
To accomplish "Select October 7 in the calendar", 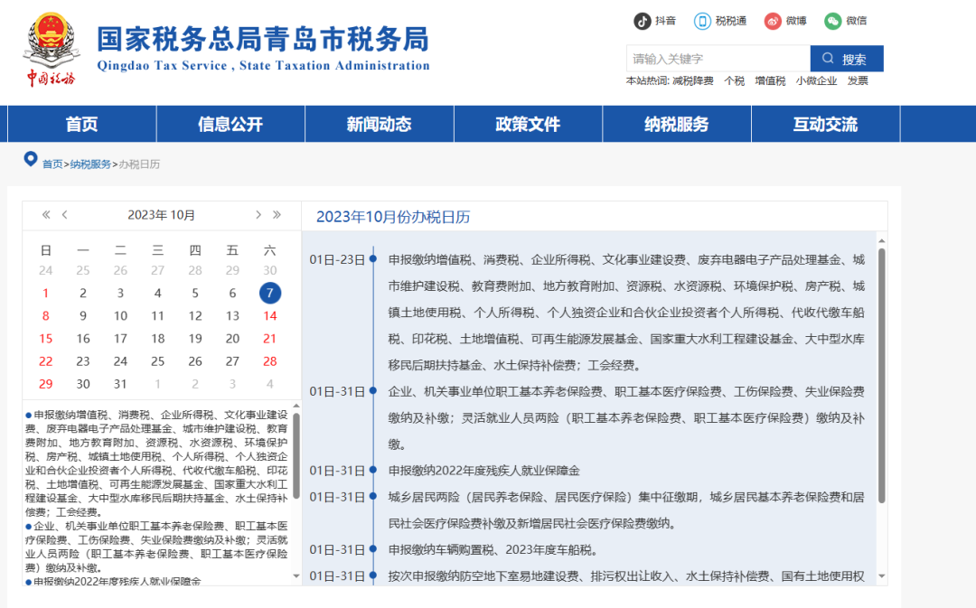I will pos(269,293).
